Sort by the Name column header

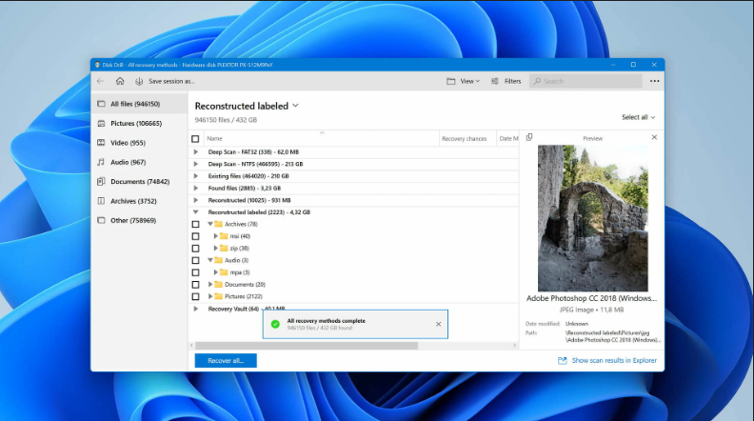[321, 138]
